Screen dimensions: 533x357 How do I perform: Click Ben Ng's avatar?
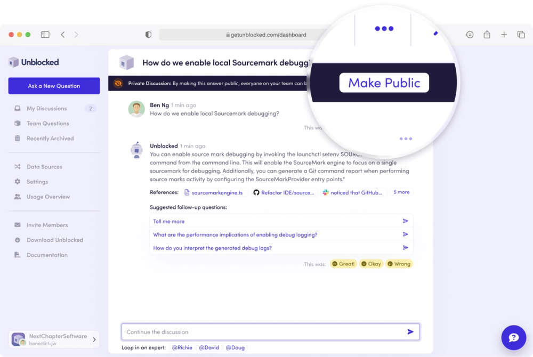tap(136, 109)
